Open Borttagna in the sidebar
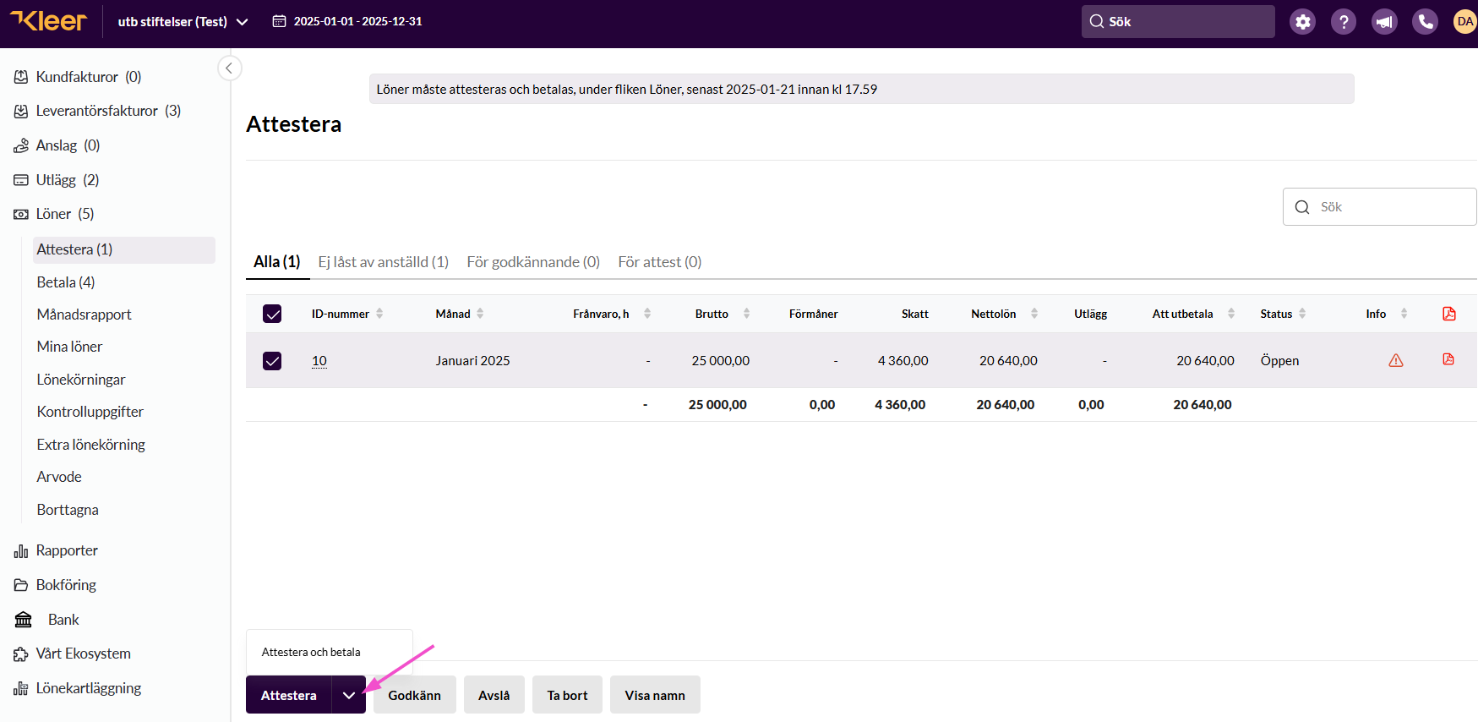The image size is (1478, 722). [x=68, y=510]
